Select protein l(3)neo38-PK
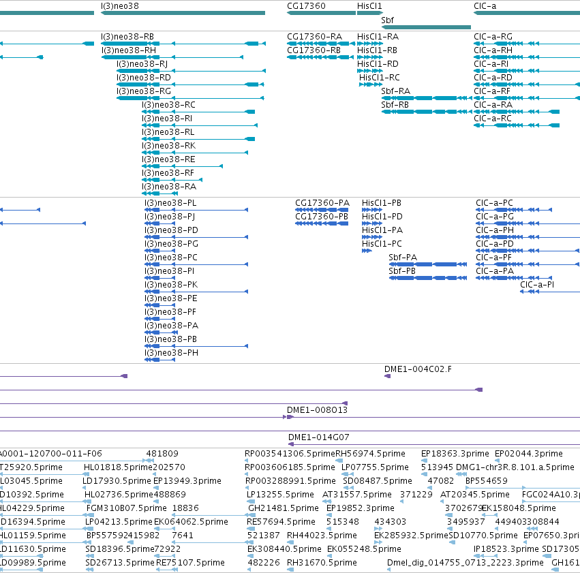 pyautogui.click(x=196, y=292)
